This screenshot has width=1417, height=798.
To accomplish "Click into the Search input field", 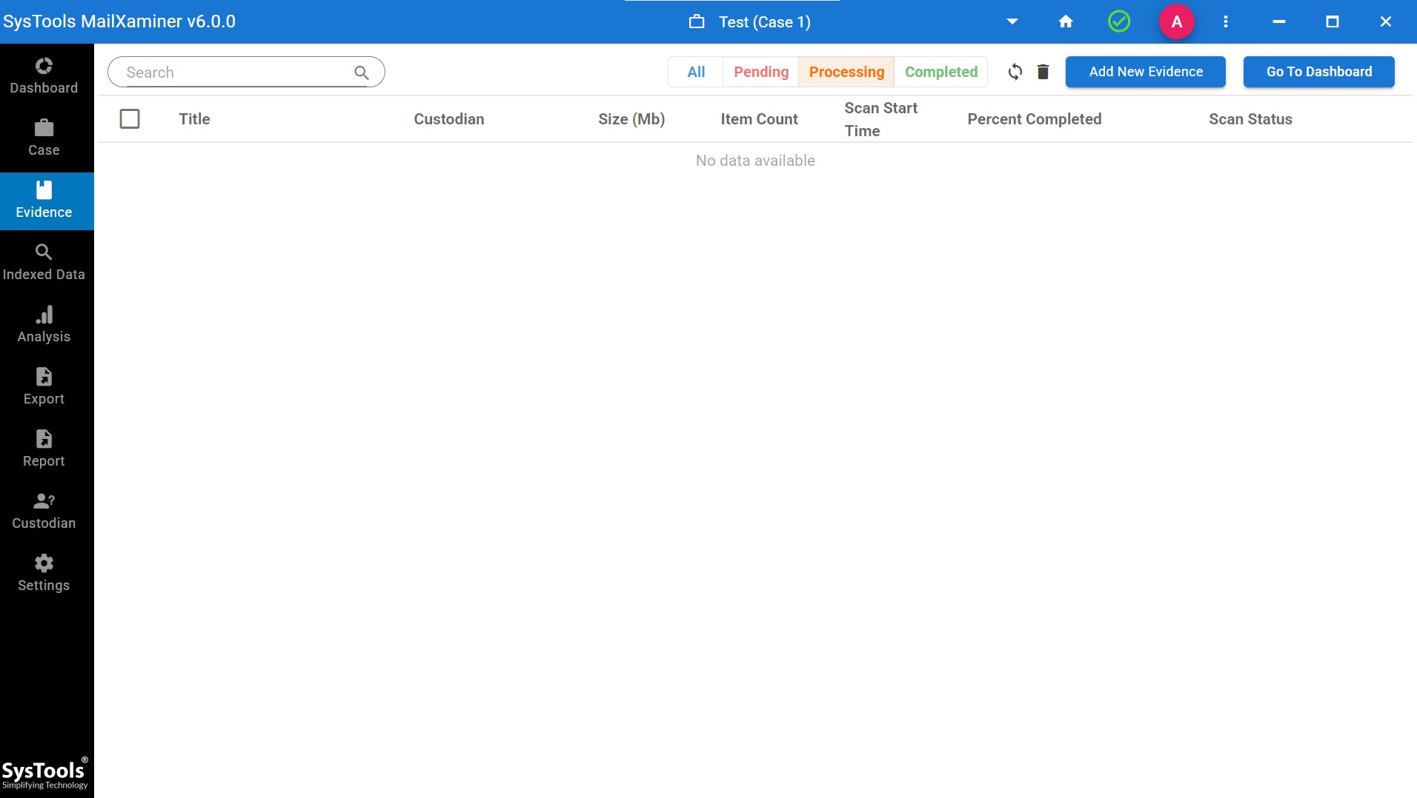I will 237,73.
